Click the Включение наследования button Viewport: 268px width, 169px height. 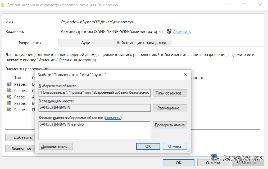(20, 149)
